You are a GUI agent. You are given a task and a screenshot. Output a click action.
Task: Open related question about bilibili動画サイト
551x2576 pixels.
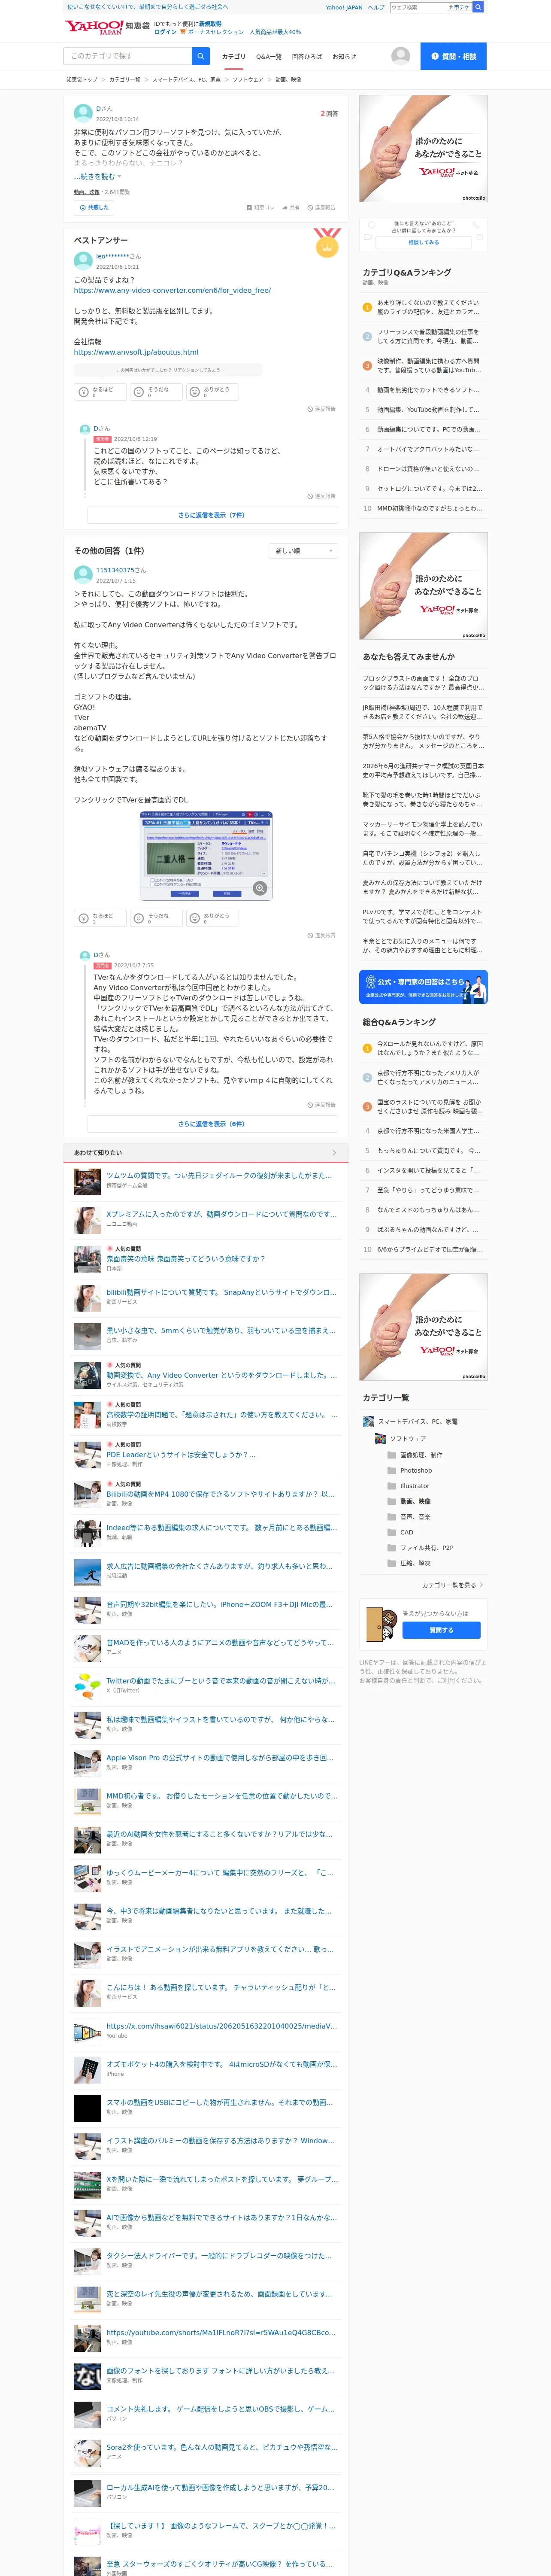point(221,1292)
